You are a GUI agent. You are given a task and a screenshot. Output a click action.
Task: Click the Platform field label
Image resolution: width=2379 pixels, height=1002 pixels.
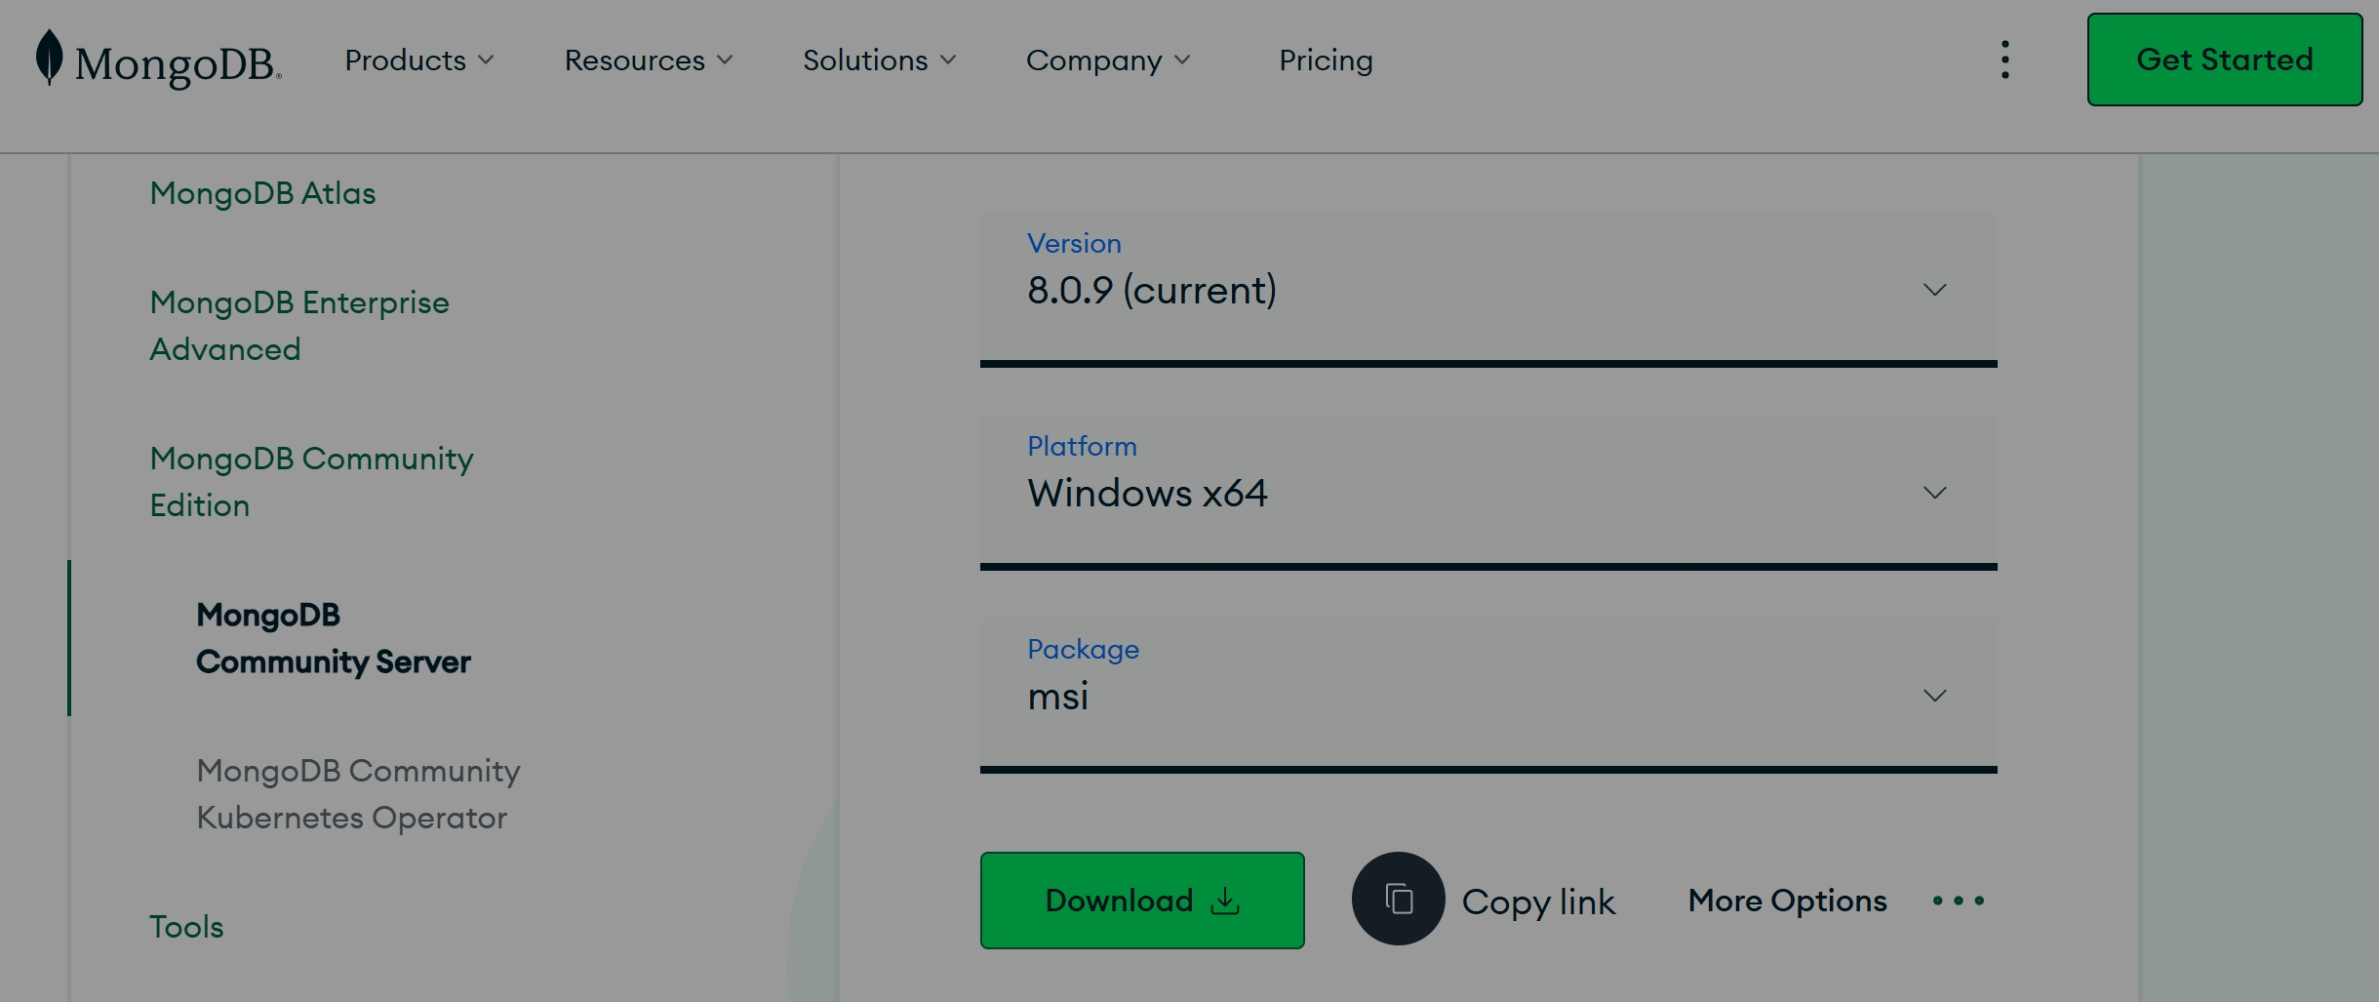(x=1082, y=446)
